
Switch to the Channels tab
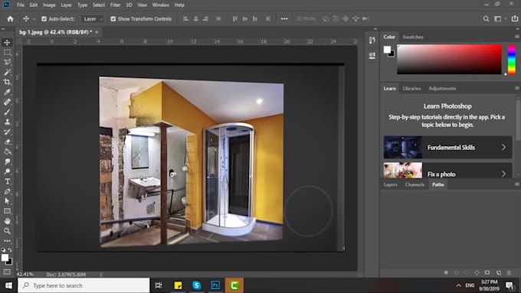coord(415,184)
